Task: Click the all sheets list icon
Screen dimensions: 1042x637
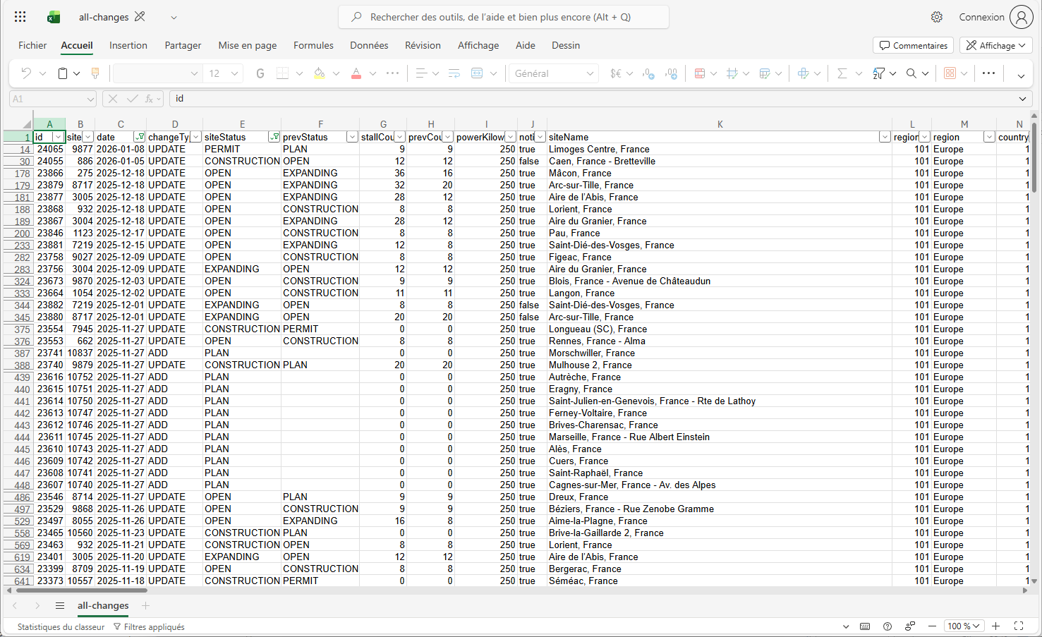Action: click(x=60, y=606)
